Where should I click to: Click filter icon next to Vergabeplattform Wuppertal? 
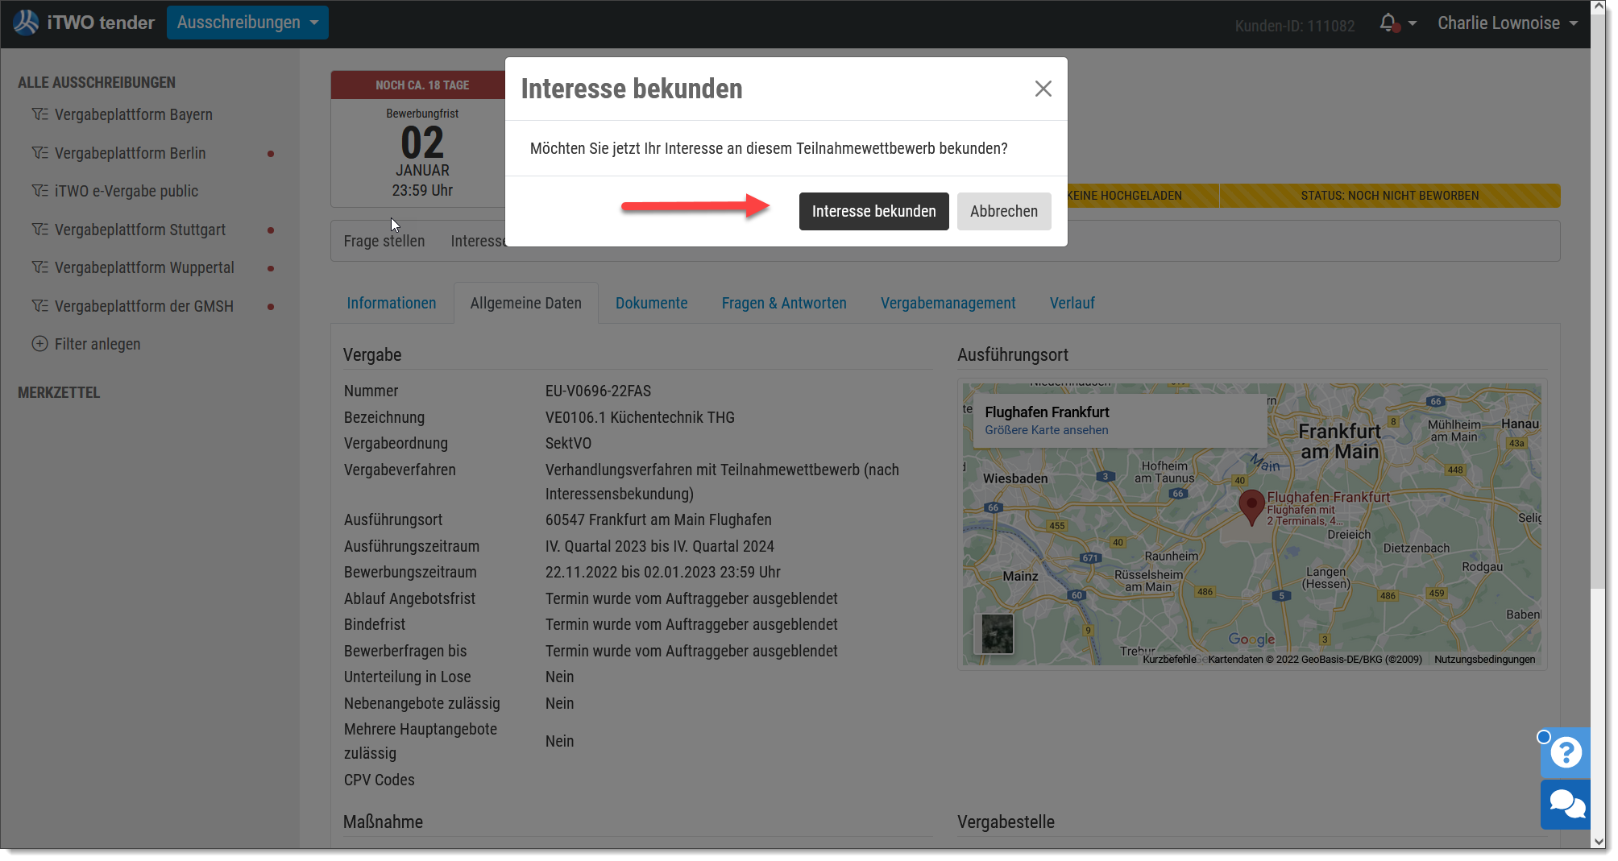point(39,267)
